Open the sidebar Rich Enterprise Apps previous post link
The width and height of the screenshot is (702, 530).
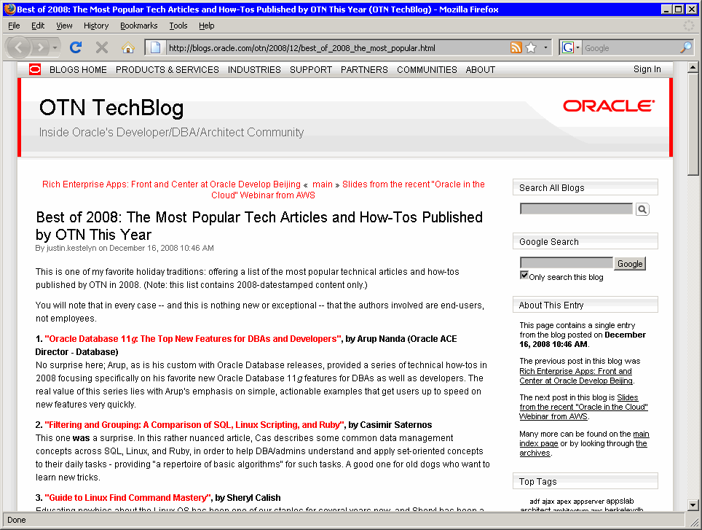click(576, 376)
